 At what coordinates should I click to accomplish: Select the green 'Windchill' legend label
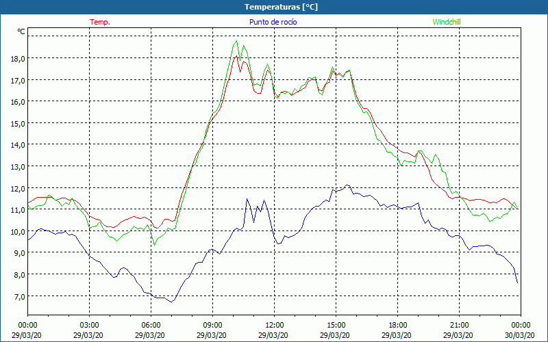[447, 22]
